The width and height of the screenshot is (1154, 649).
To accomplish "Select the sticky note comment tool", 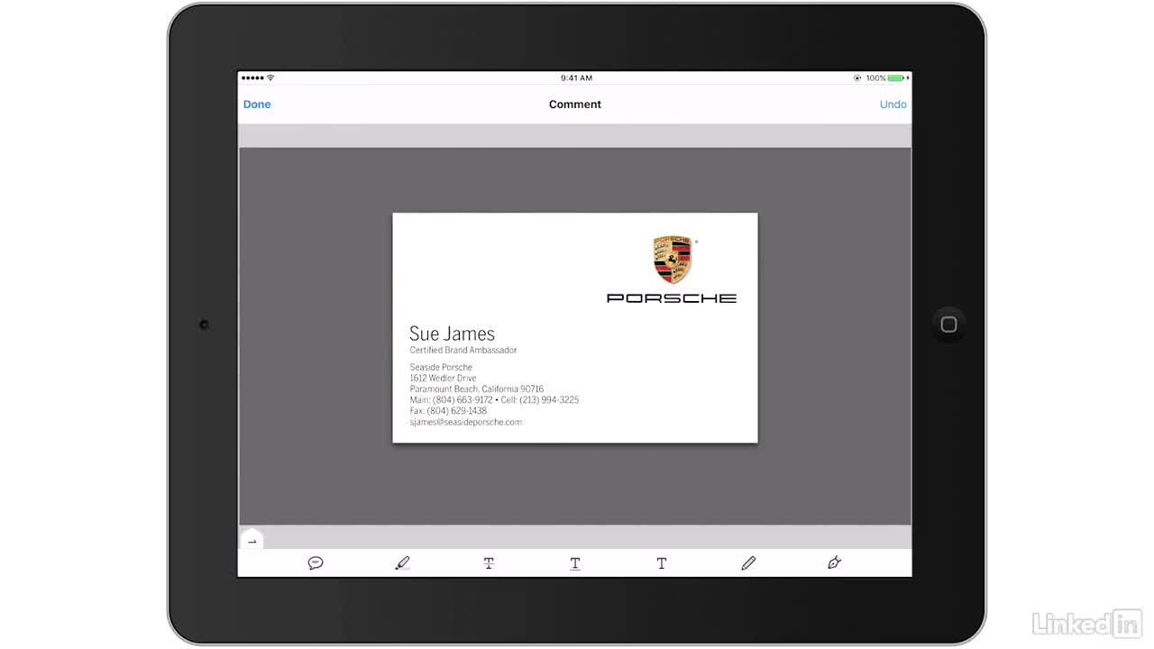I will click(316, 563).
